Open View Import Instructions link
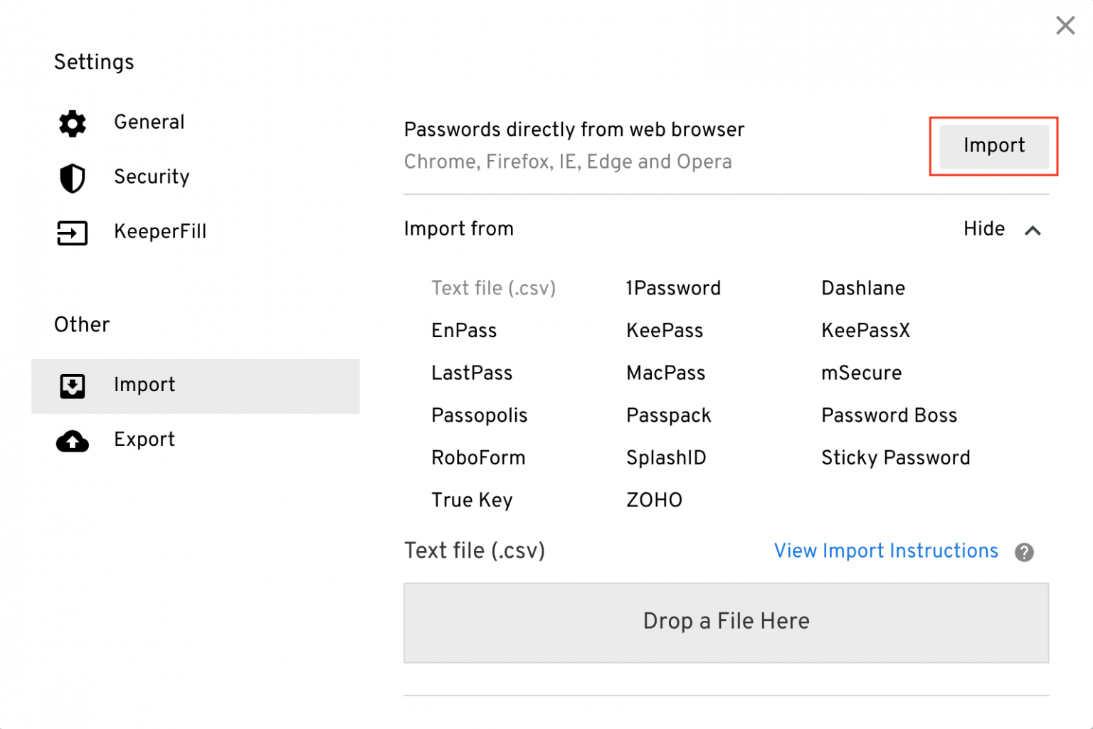The image size is (1093, 729). [x=885, y=551]
